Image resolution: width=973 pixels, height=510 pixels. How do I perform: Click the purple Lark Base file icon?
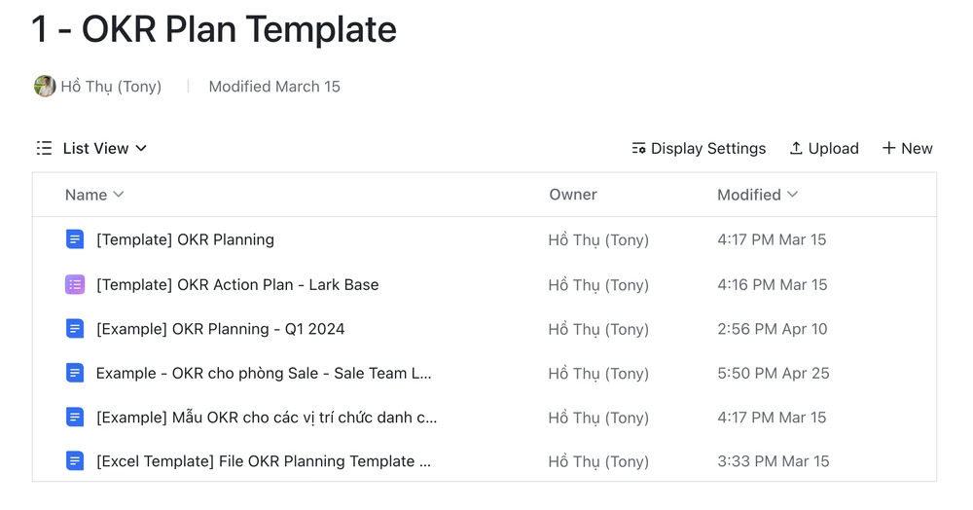coord(75,284)
